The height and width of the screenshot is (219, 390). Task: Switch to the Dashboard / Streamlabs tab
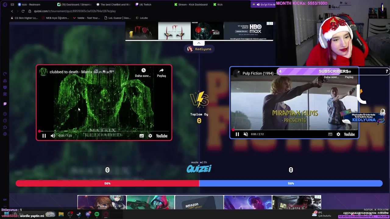[x=75, y=5]
